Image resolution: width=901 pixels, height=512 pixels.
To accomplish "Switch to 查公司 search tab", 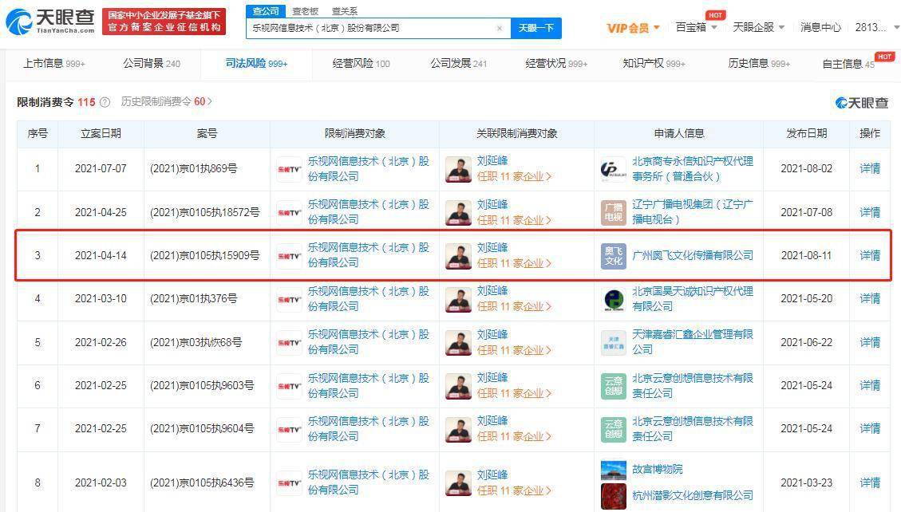I will (266, 11).
